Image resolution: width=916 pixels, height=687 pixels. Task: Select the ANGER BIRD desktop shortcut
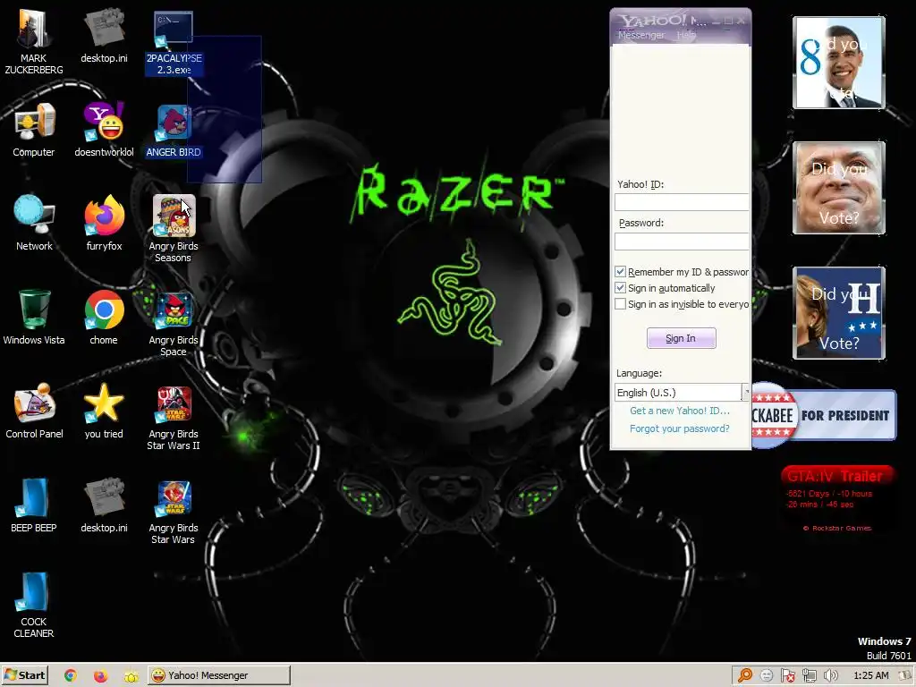(x=174, y=131)
